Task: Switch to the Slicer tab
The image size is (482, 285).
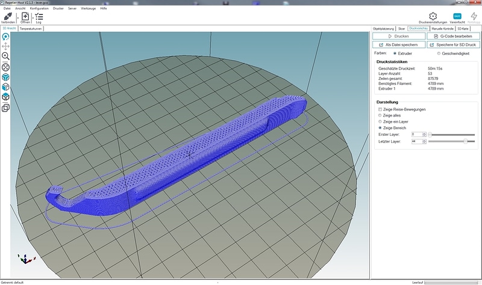Action: (x=401, y=28)
